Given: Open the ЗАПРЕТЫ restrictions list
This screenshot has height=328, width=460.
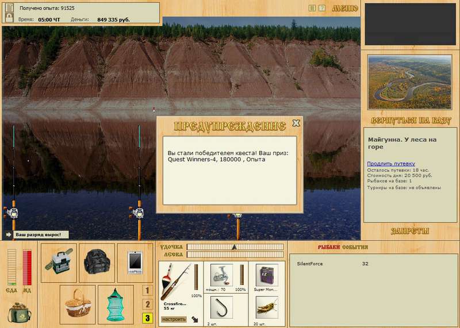Looking at the screenshot, I should pos(410,231).
